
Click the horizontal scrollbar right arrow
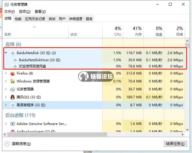(183, 135)
